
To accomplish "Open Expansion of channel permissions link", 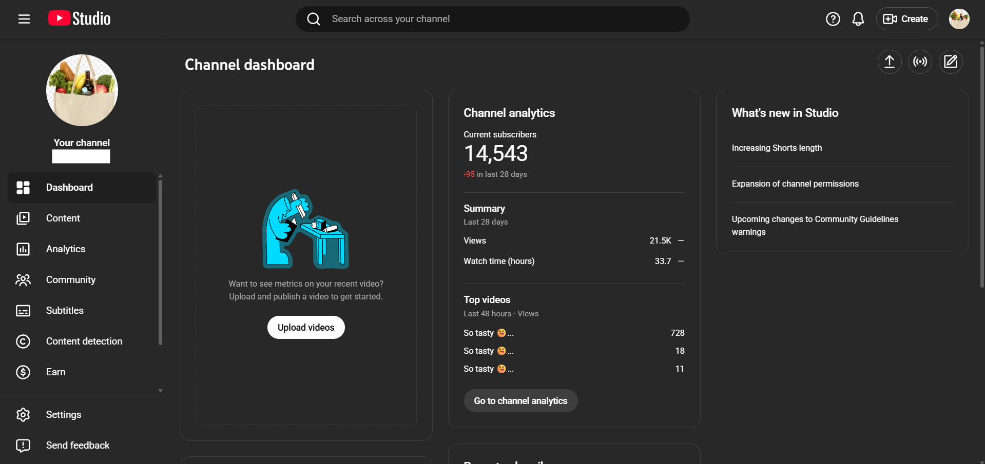I will [x=795, y=184].
